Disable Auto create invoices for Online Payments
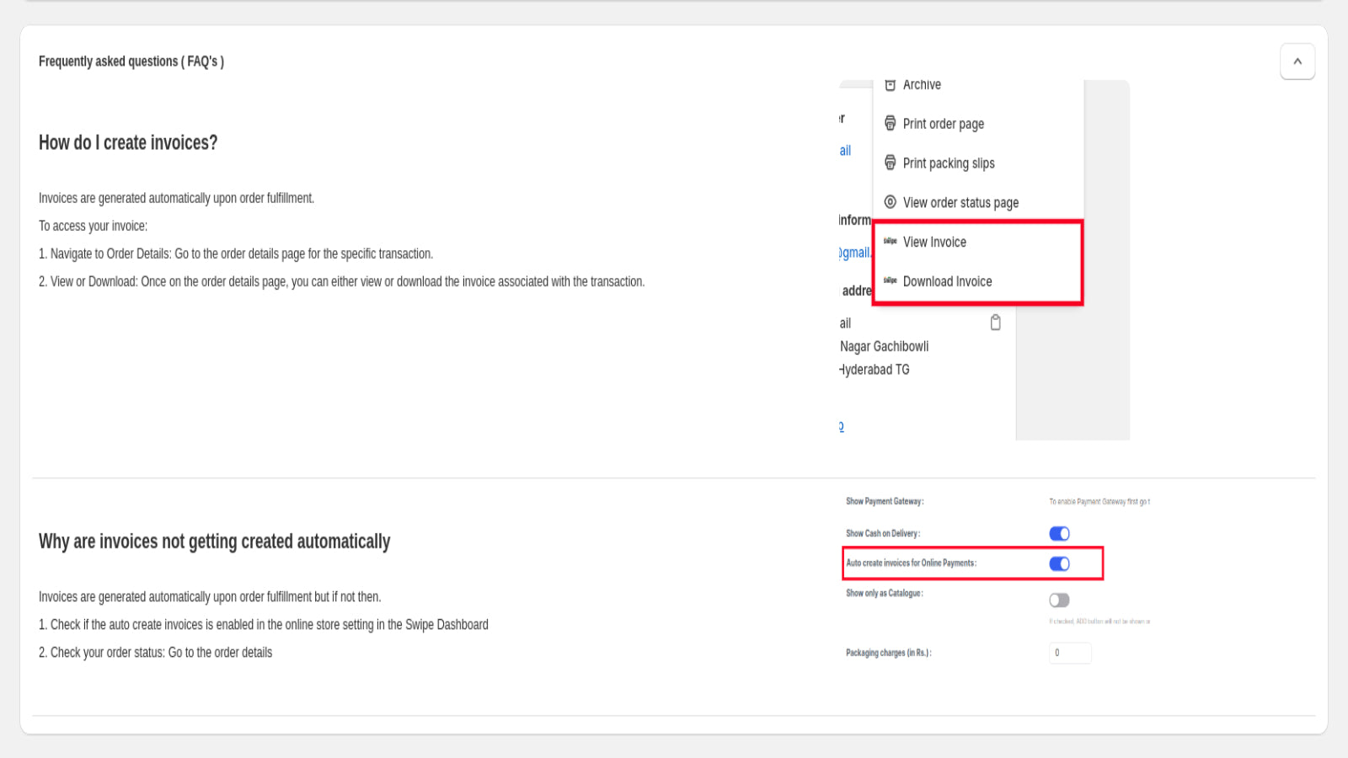The height and width of the screenshot is (758, 1348). pos(1059,563)
